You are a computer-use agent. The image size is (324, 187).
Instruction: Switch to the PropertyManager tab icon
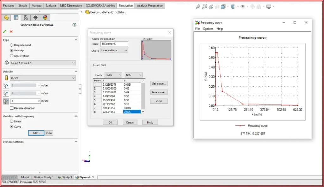tap(16, 18)
